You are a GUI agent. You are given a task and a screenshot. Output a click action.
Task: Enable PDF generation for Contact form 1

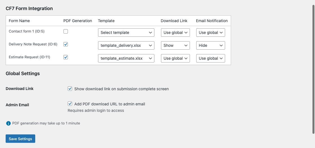pyautogui.click(x=66, y=31)
